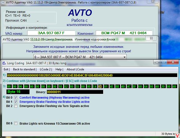Close the AVTO controller main window
This screenshot has height=138, width=180.
pyautogui.click(x=153, y=2)
